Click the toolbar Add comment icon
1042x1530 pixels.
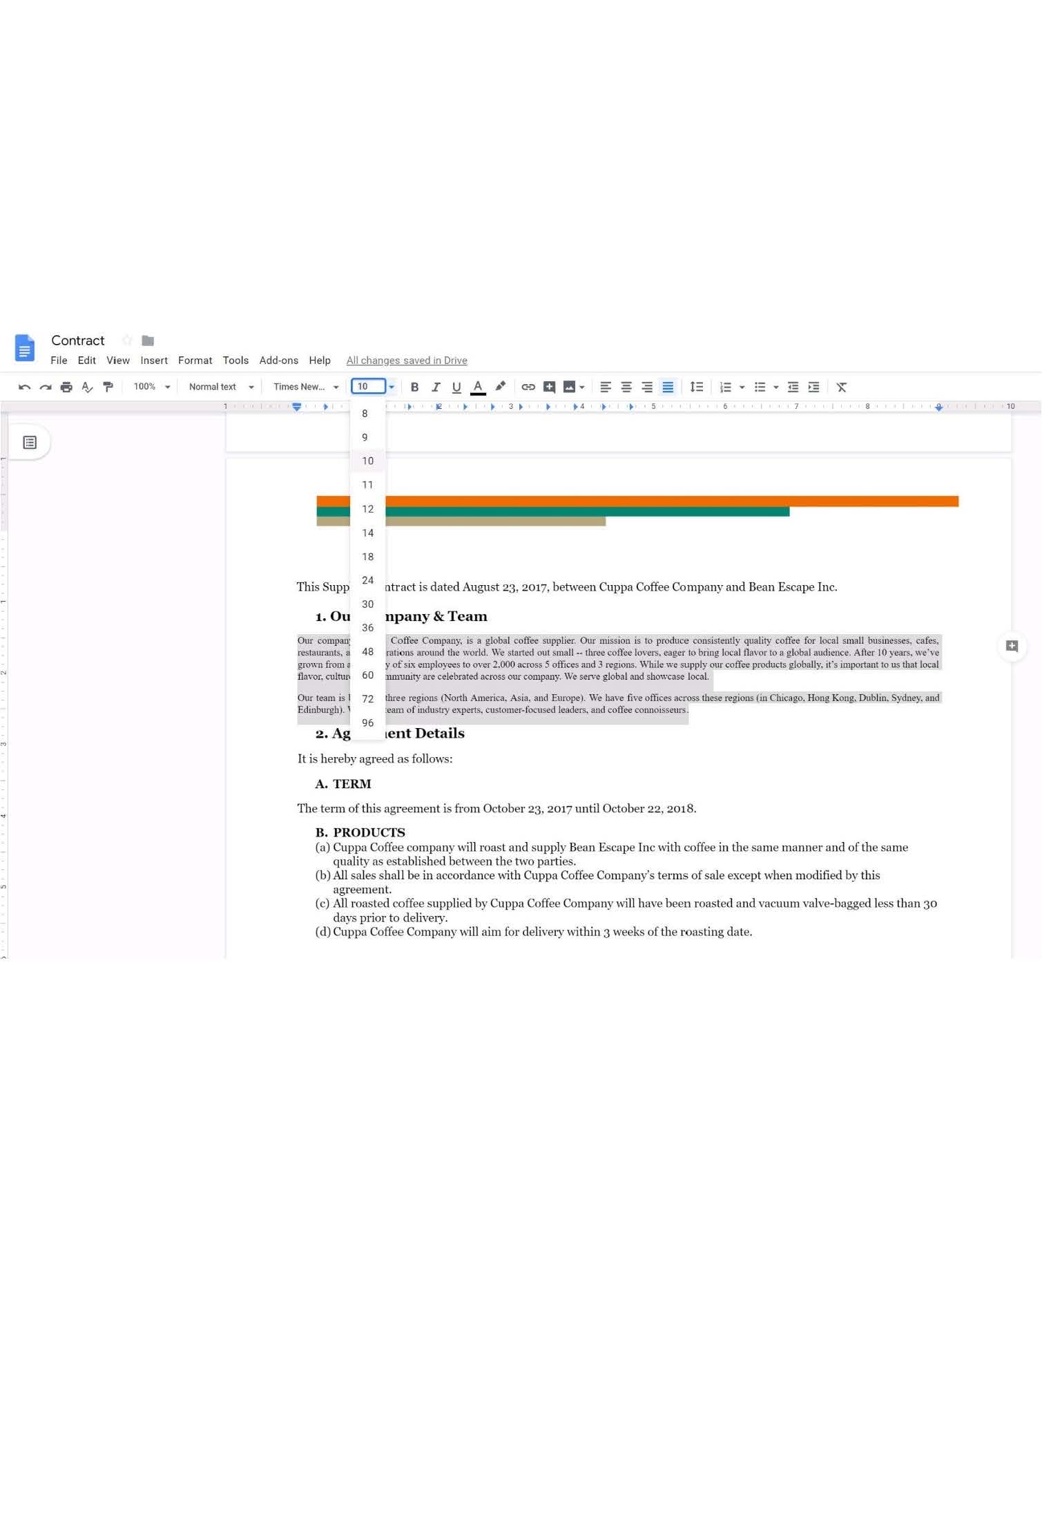point(550,387)
